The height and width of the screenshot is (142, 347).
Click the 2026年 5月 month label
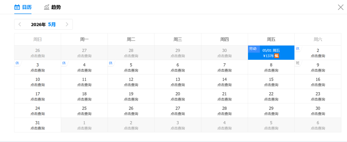pyautogui.click(x=43, y=24)
